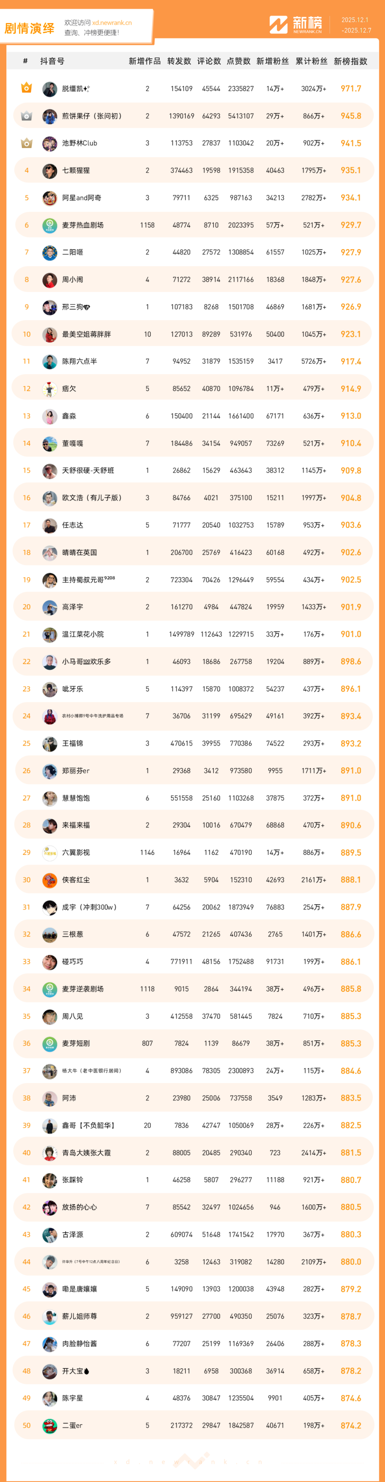Click the 侠客红尘 orange avatar
Image resolution: width=385 pixels, height=1482 pixels.
tap(50, 880)
